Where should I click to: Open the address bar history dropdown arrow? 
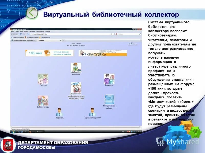click(x=113, y=34)
